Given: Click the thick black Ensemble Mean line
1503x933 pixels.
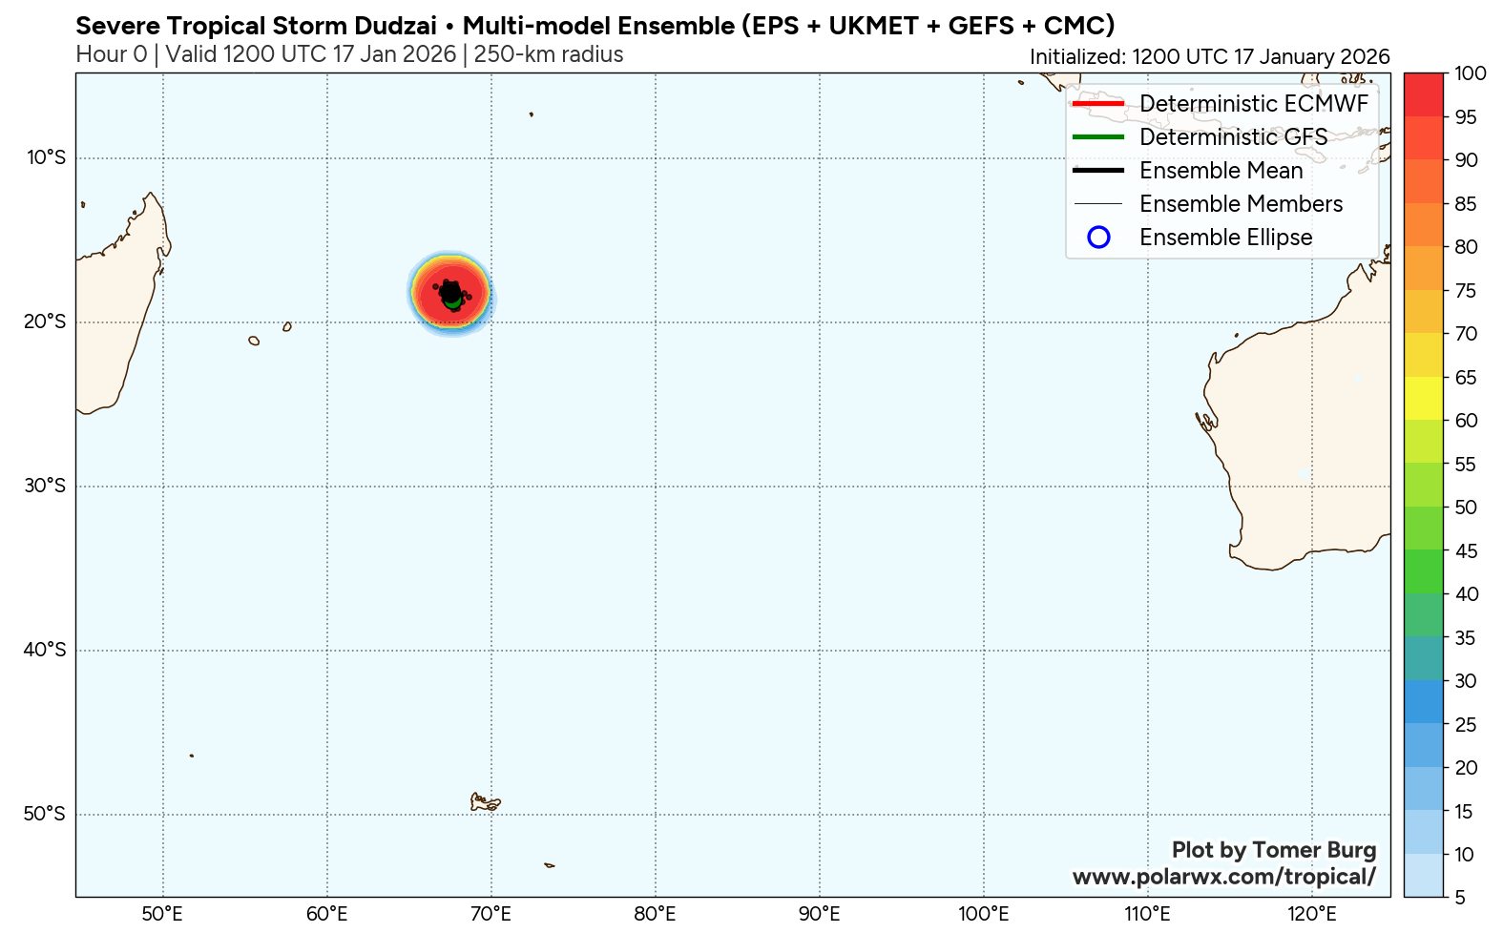Looking at the screenshot, I should [1098, 171].
